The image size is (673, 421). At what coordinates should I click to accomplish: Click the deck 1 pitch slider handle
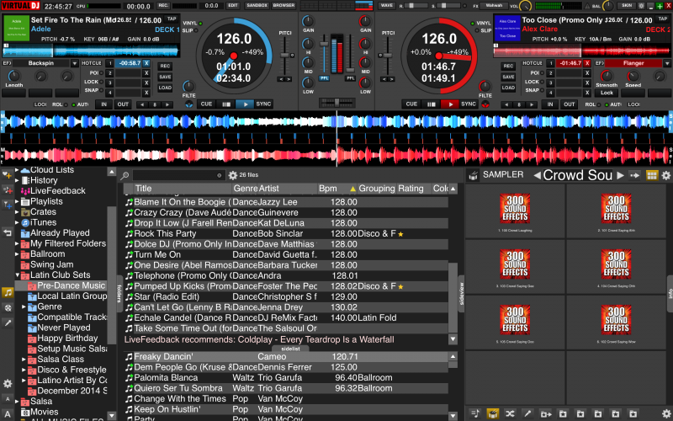coord(284,56)
